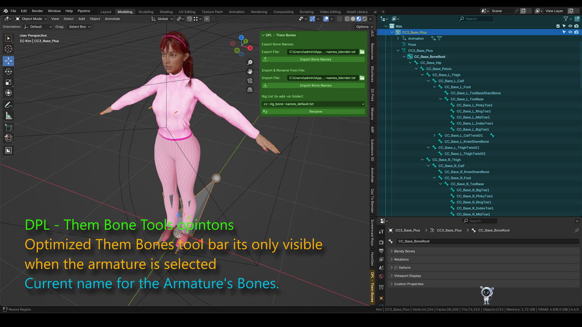Open the Drag Select Box dropdown
The image size is (582, 327).
pos(79,27)
